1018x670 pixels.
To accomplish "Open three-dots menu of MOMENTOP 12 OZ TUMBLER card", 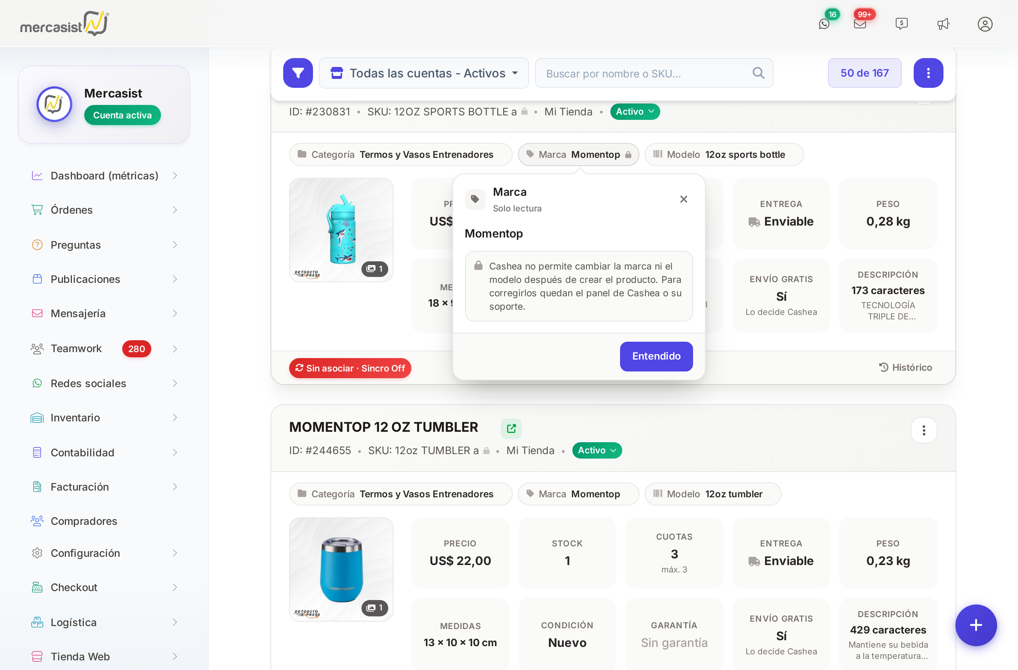I will (924, 430).
